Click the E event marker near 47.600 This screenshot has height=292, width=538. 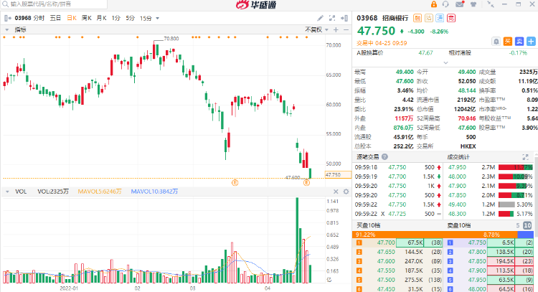[307, 183]
